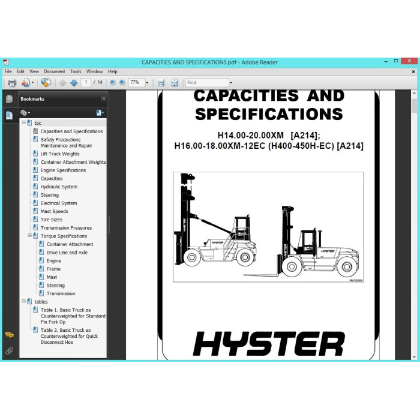Screen dimensions: 420x420
Task: Open the Drive Line and Axle bookmark
Action: click(67, 253)
